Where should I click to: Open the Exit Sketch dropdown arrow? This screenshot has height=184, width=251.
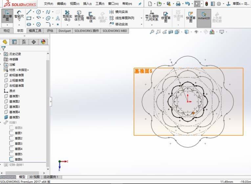click(7, 25)
